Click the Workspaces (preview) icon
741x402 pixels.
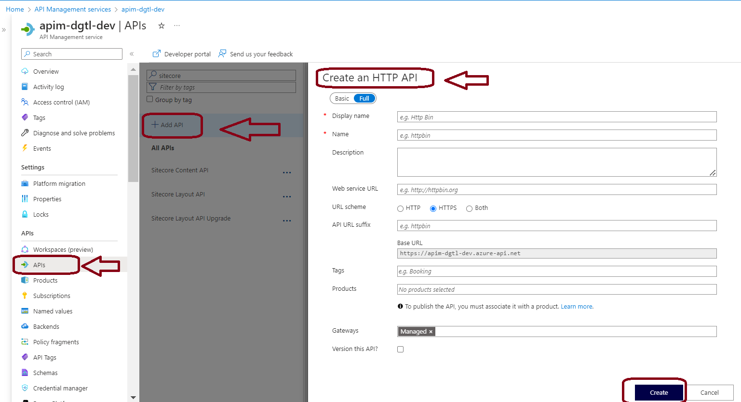(25, 249)
